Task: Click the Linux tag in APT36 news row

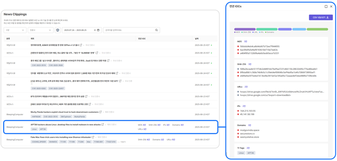Action: tap(35, 129)
